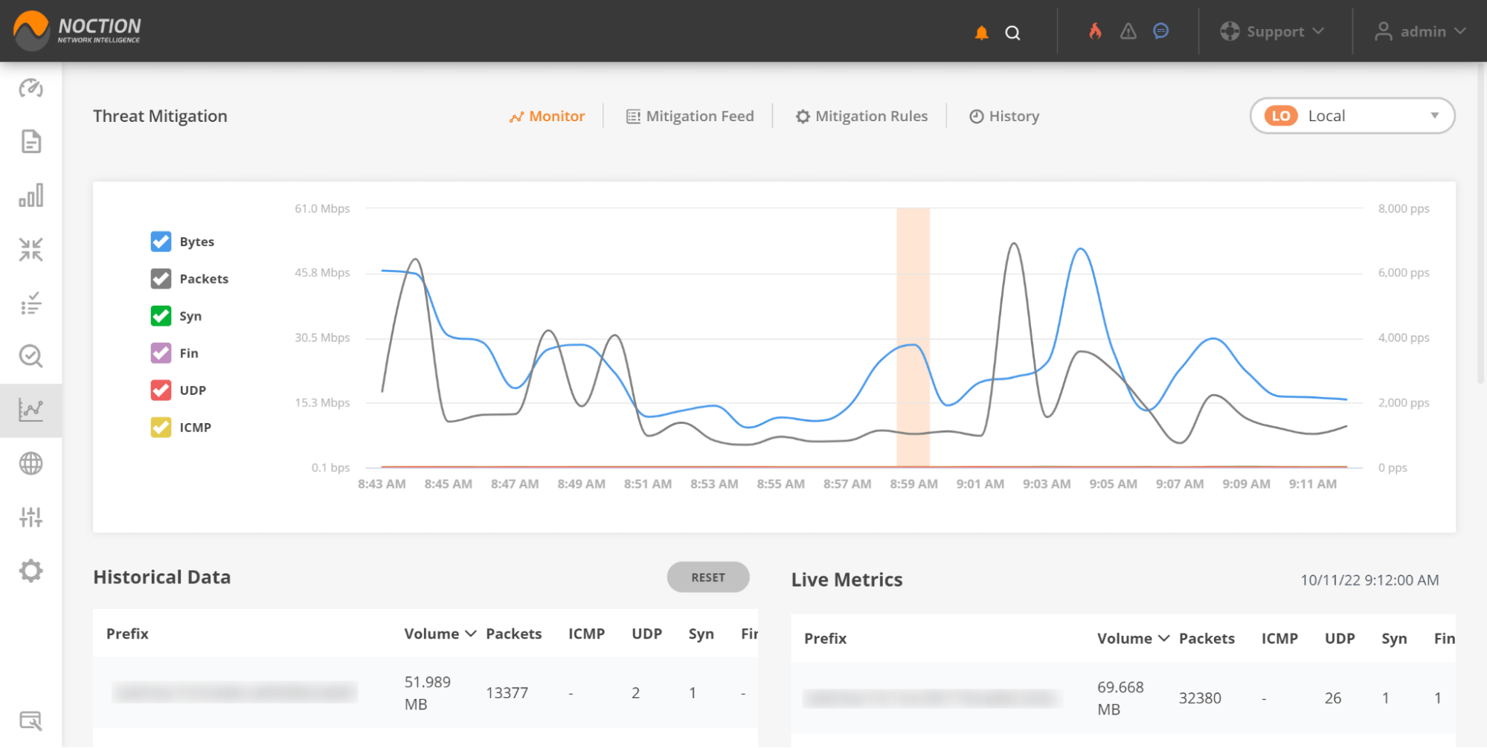
Task: Open the chat bubble icon in top bar
Action: [x=1160, y=31]
